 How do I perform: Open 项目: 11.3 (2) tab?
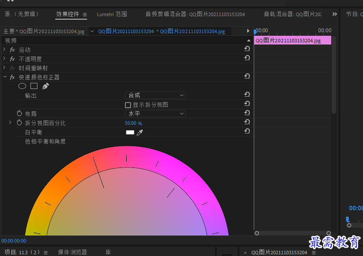point(23,252)
